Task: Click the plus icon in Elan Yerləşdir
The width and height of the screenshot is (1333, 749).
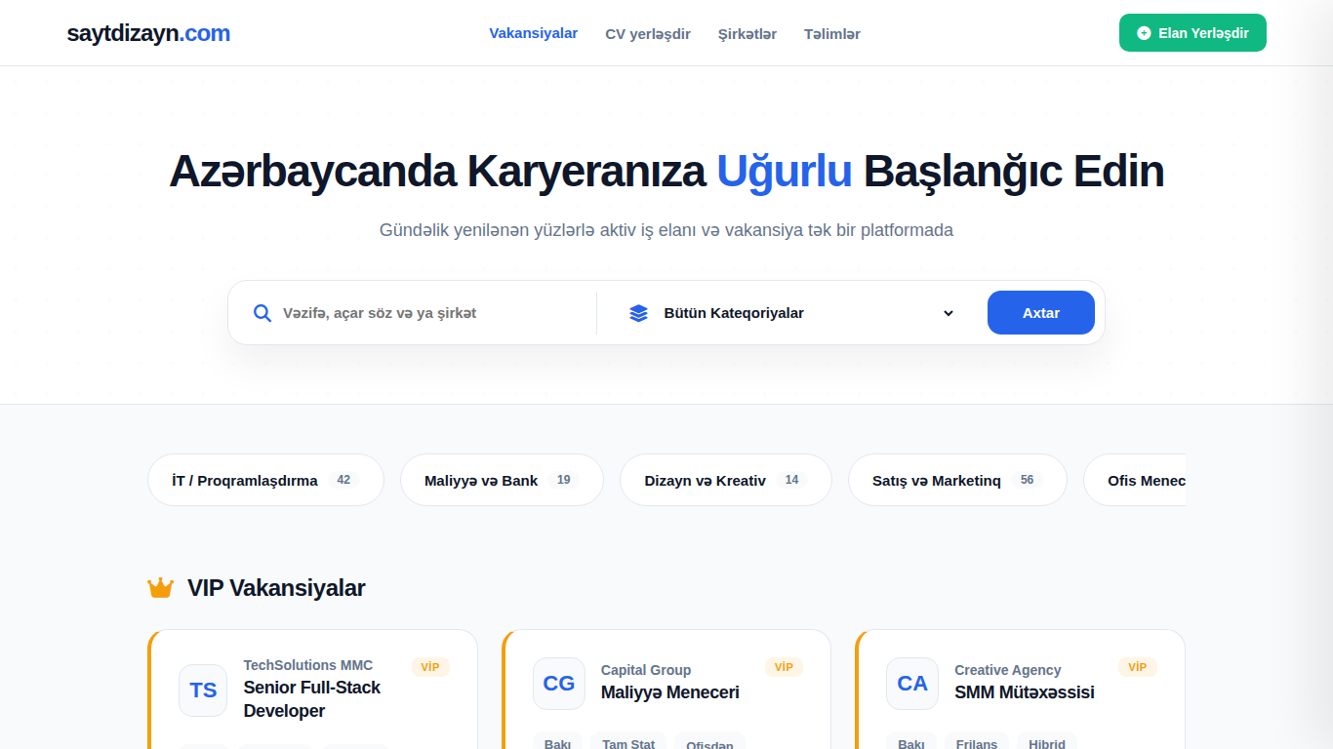Action: click(x=1144, y=33)
